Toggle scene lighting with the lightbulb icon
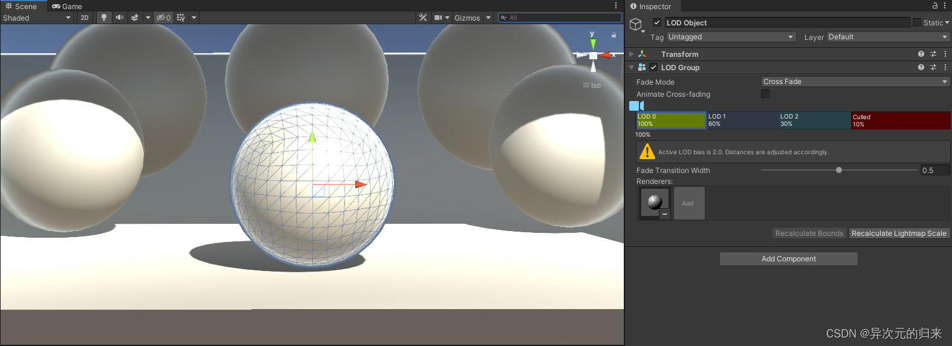Image resolution: width=952 pixels, height=346 pixels. pos(104,18)
